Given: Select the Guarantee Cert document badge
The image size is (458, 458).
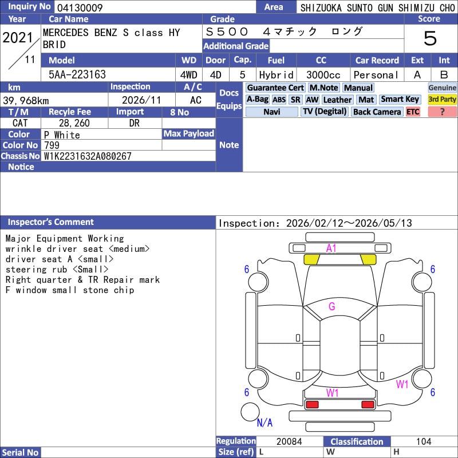Looking at the screenshot, I should coord(275,88).
